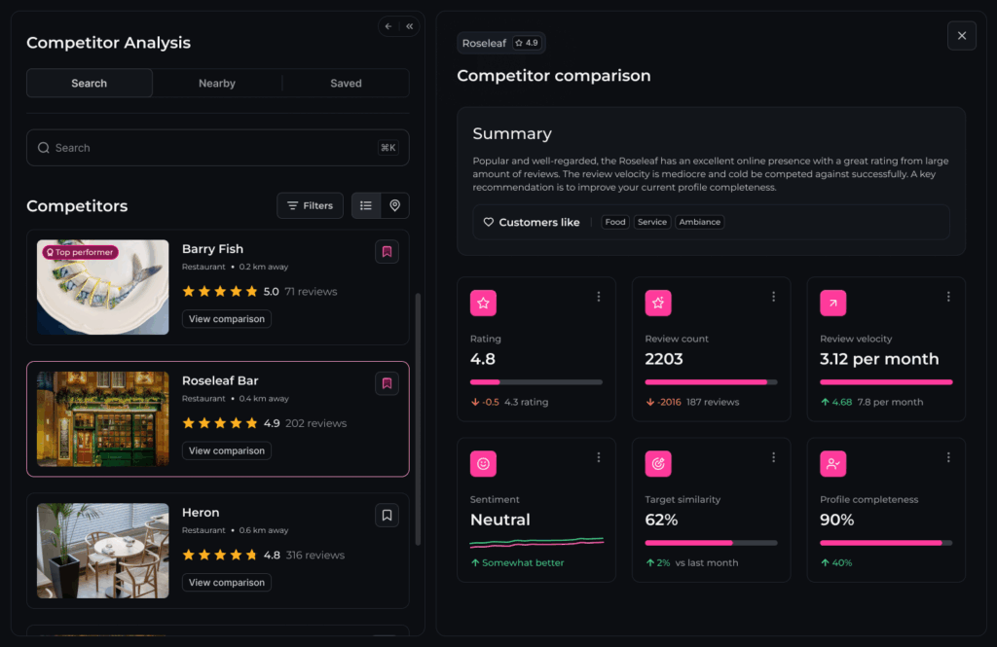Click the "Roseleaf Bar" name
This screenshot has height=647, width=997.
[x=220, y=380]
